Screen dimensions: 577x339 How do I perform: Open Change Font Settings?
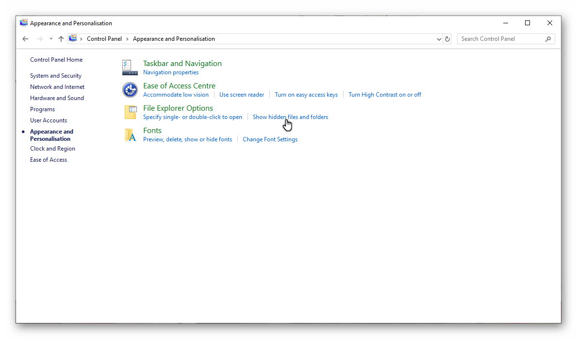coord(270,139)
